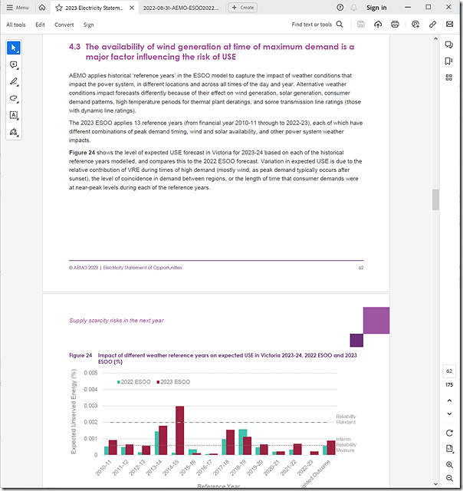The height and width of the screenshot is (491, 463).
Task: Choose the Select arrow tool
Action: [x=14, y=48]
